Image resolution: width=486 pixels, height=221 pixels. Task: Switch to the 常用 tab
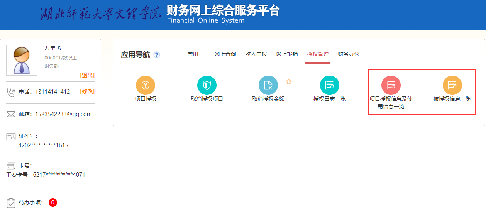[x=193, y=54]
